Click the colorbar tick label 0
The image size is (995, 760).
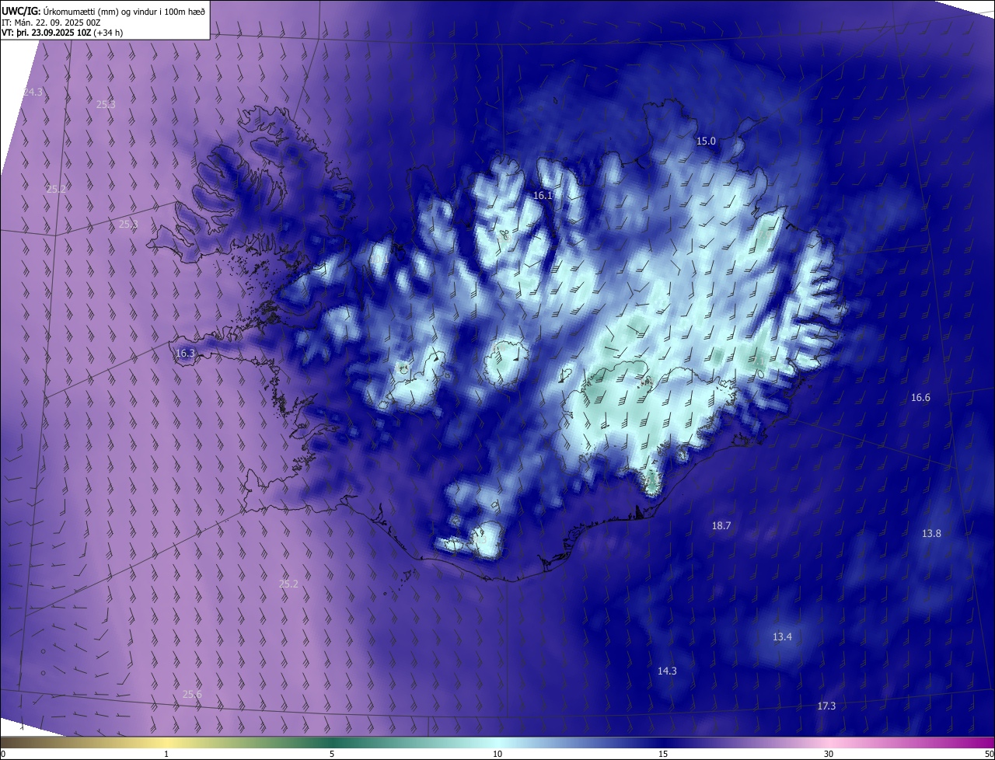pos(3,754)
